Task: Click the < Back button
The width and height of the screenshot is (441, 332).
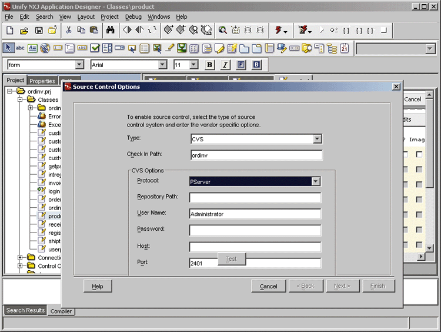Action: (306, 286)
